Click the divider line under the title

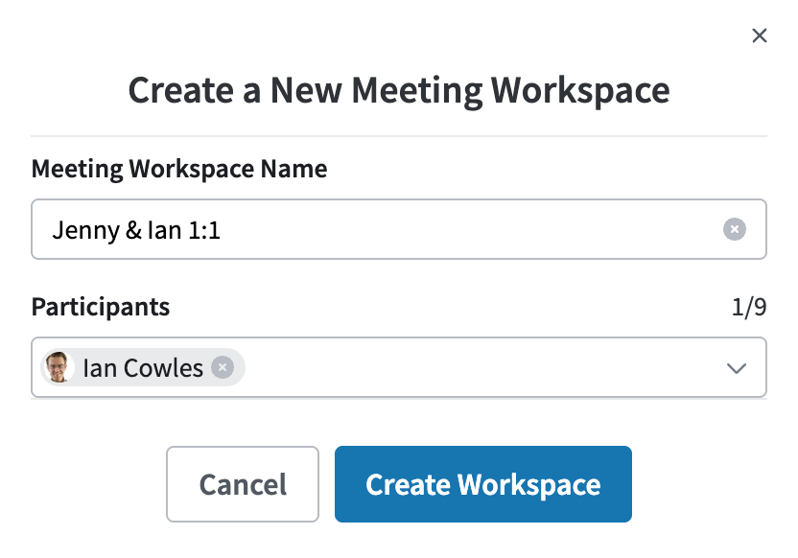[x=398, y=136]
